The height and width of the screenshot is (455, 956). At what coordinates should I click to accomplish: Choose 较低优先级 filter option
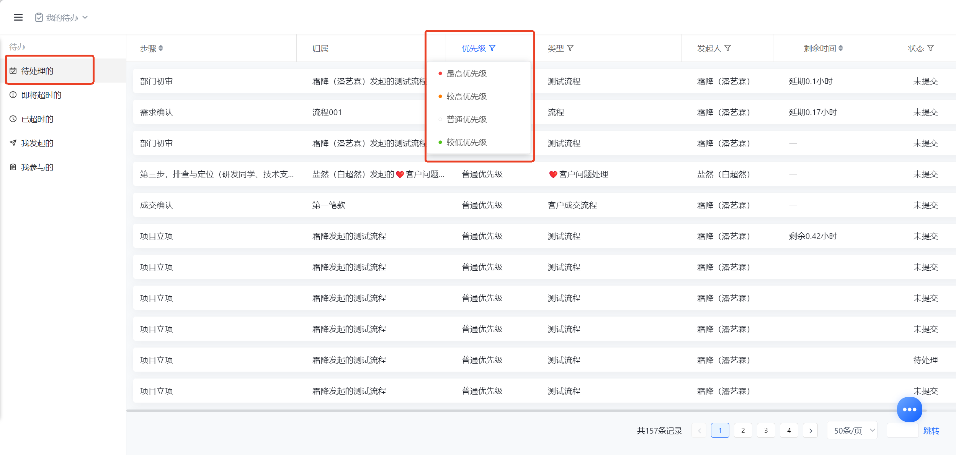click(479, 142)
